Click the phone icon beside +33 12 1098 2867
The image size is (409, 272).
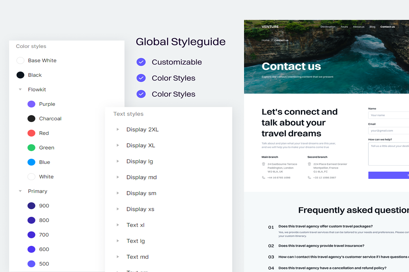tap(309, 177)
